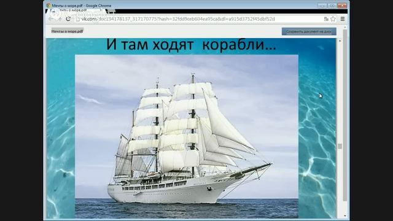Click the 'Сохранить документ на диск' button
393x221 pixels.
point(309,31)
